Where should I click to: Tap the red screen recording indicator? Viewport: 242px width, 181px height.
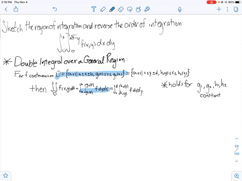(211, 2)
